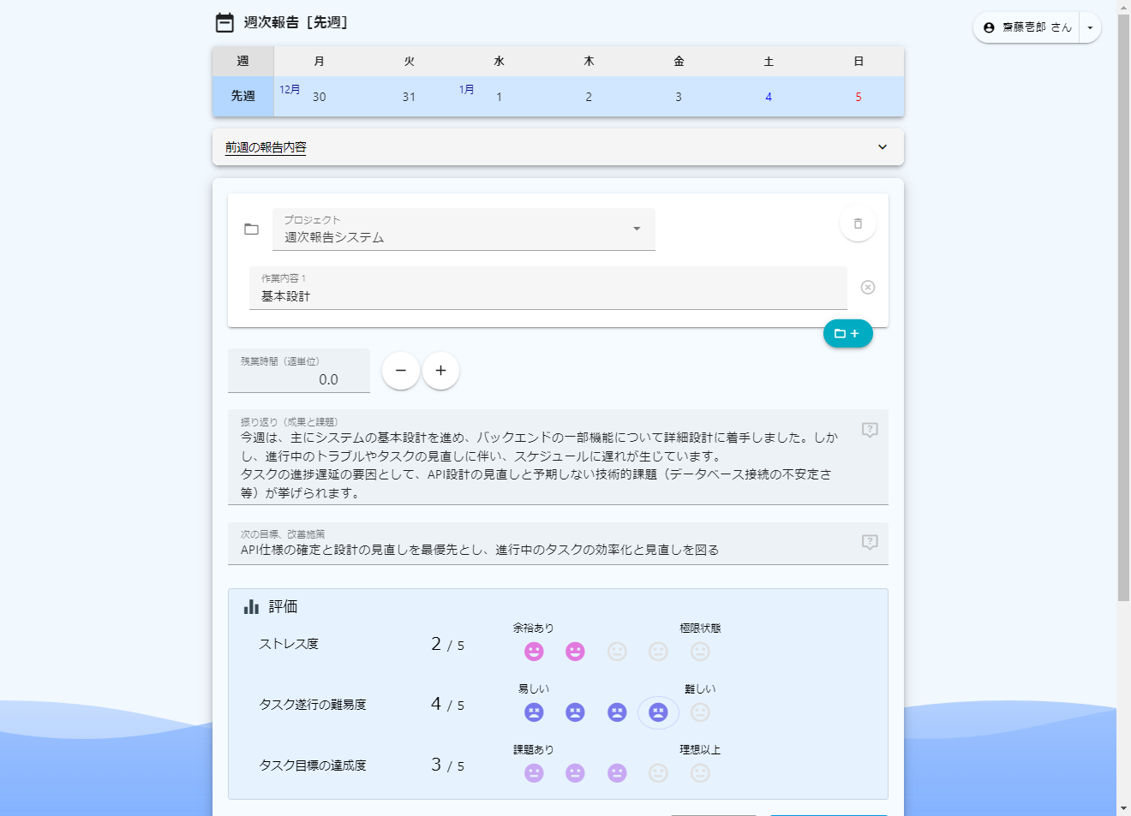
Task: Click the calendar icon beside 週次報告 title
Action: point(224,22)
